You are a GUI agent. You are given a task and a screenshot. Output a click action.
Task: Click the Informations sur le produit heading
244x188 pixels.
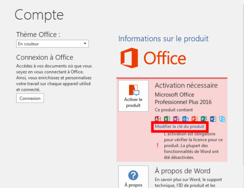pos(164,39)
